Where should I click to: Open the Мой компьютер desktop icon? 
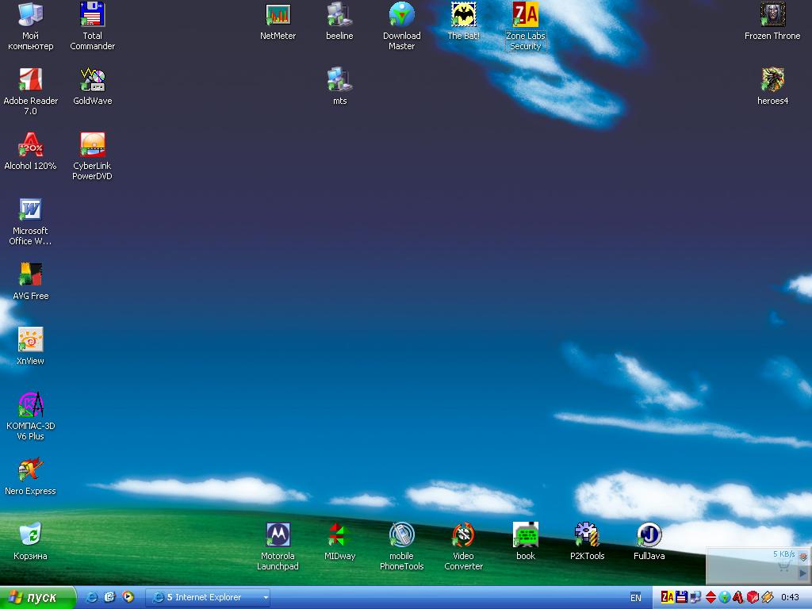[x=30, y=27]
